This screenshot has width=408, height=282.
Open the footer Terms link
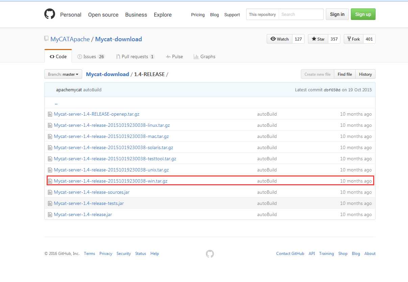pyautogui.click(x=90, y=254)
